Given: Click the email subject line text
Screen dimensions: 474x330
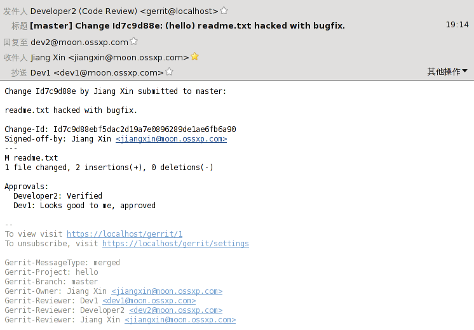Looking at the screenshot, I should click(187, 25).
